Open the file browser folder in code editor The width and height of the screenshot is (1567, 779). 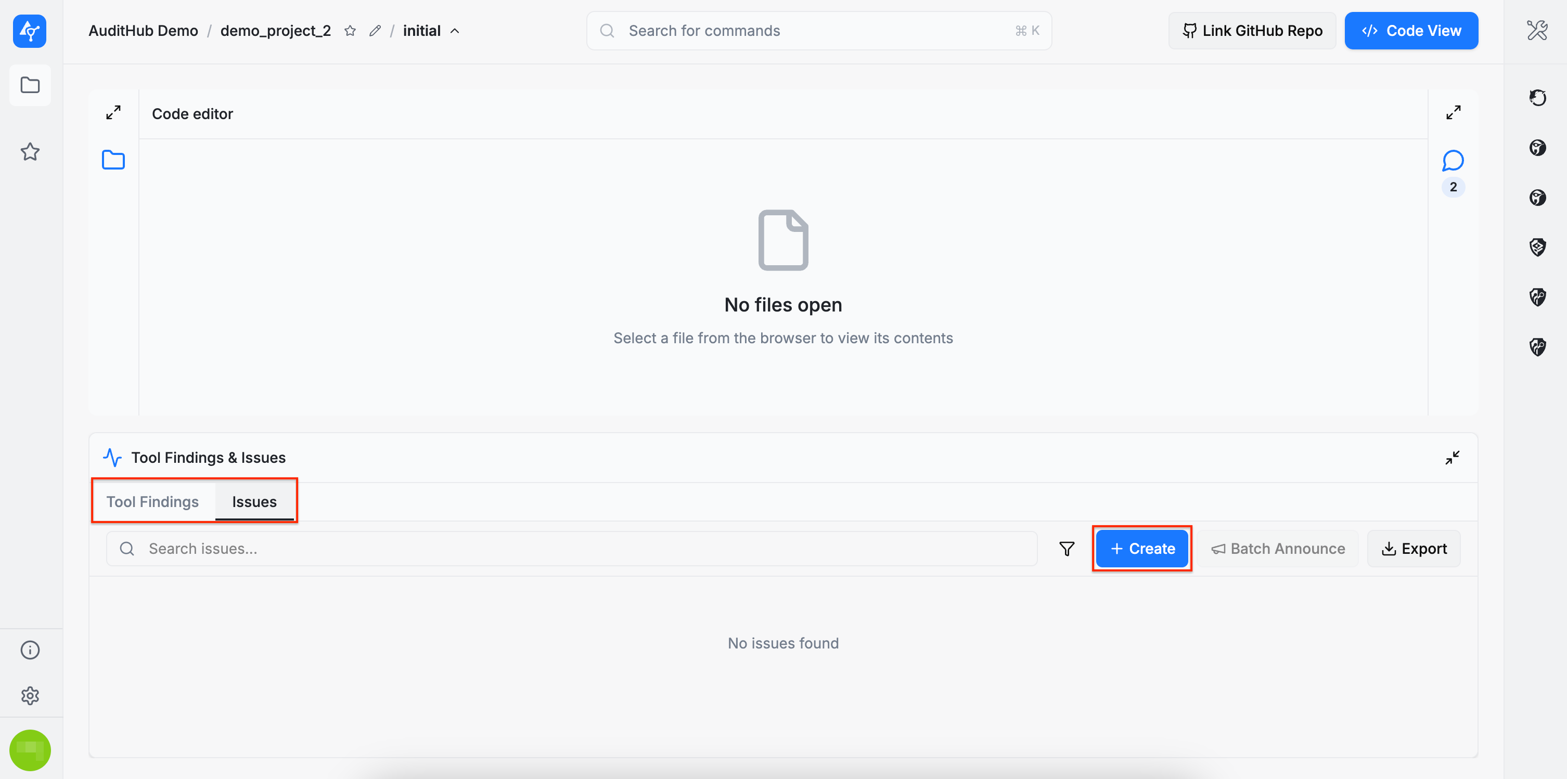point(113,160)
